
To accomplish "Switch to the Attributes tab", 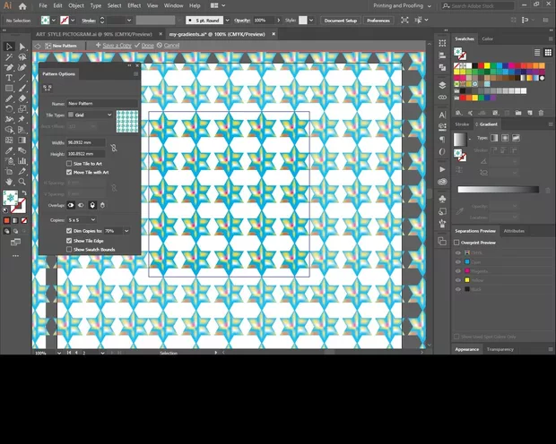I will coord(514,231).
